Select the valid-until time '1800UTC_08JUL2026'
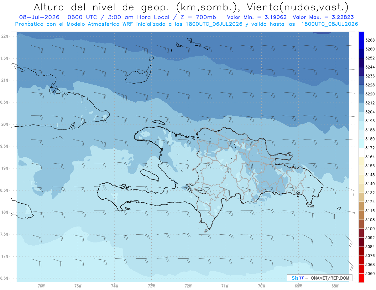The height and width of the screenshot is (290, 376). [x=330, y=24]
